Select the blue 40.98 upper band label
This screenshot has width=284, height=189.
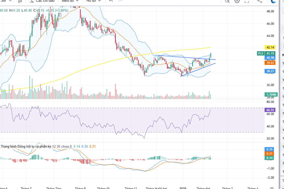tap(270, 58)
